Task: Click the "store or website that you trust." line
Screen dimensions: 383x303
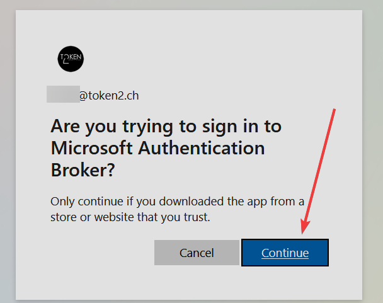Action: pos(130,217)
